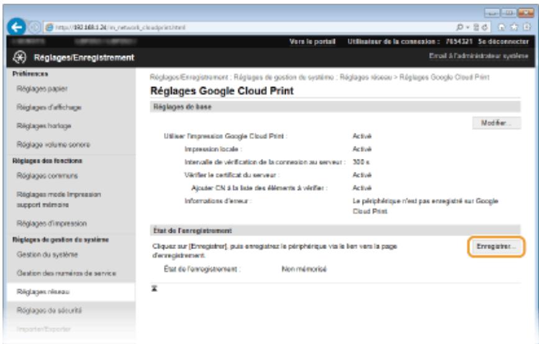Image resolution: width=539 pixels, height=344 pixels.
Task: Click Réglages/Enregistrement breadcrumb link
Action: click(189, 77)
